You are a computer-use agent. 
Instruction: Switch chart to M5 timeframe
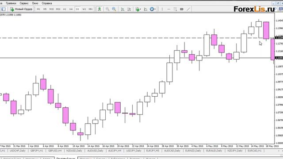tap(45, 9)
